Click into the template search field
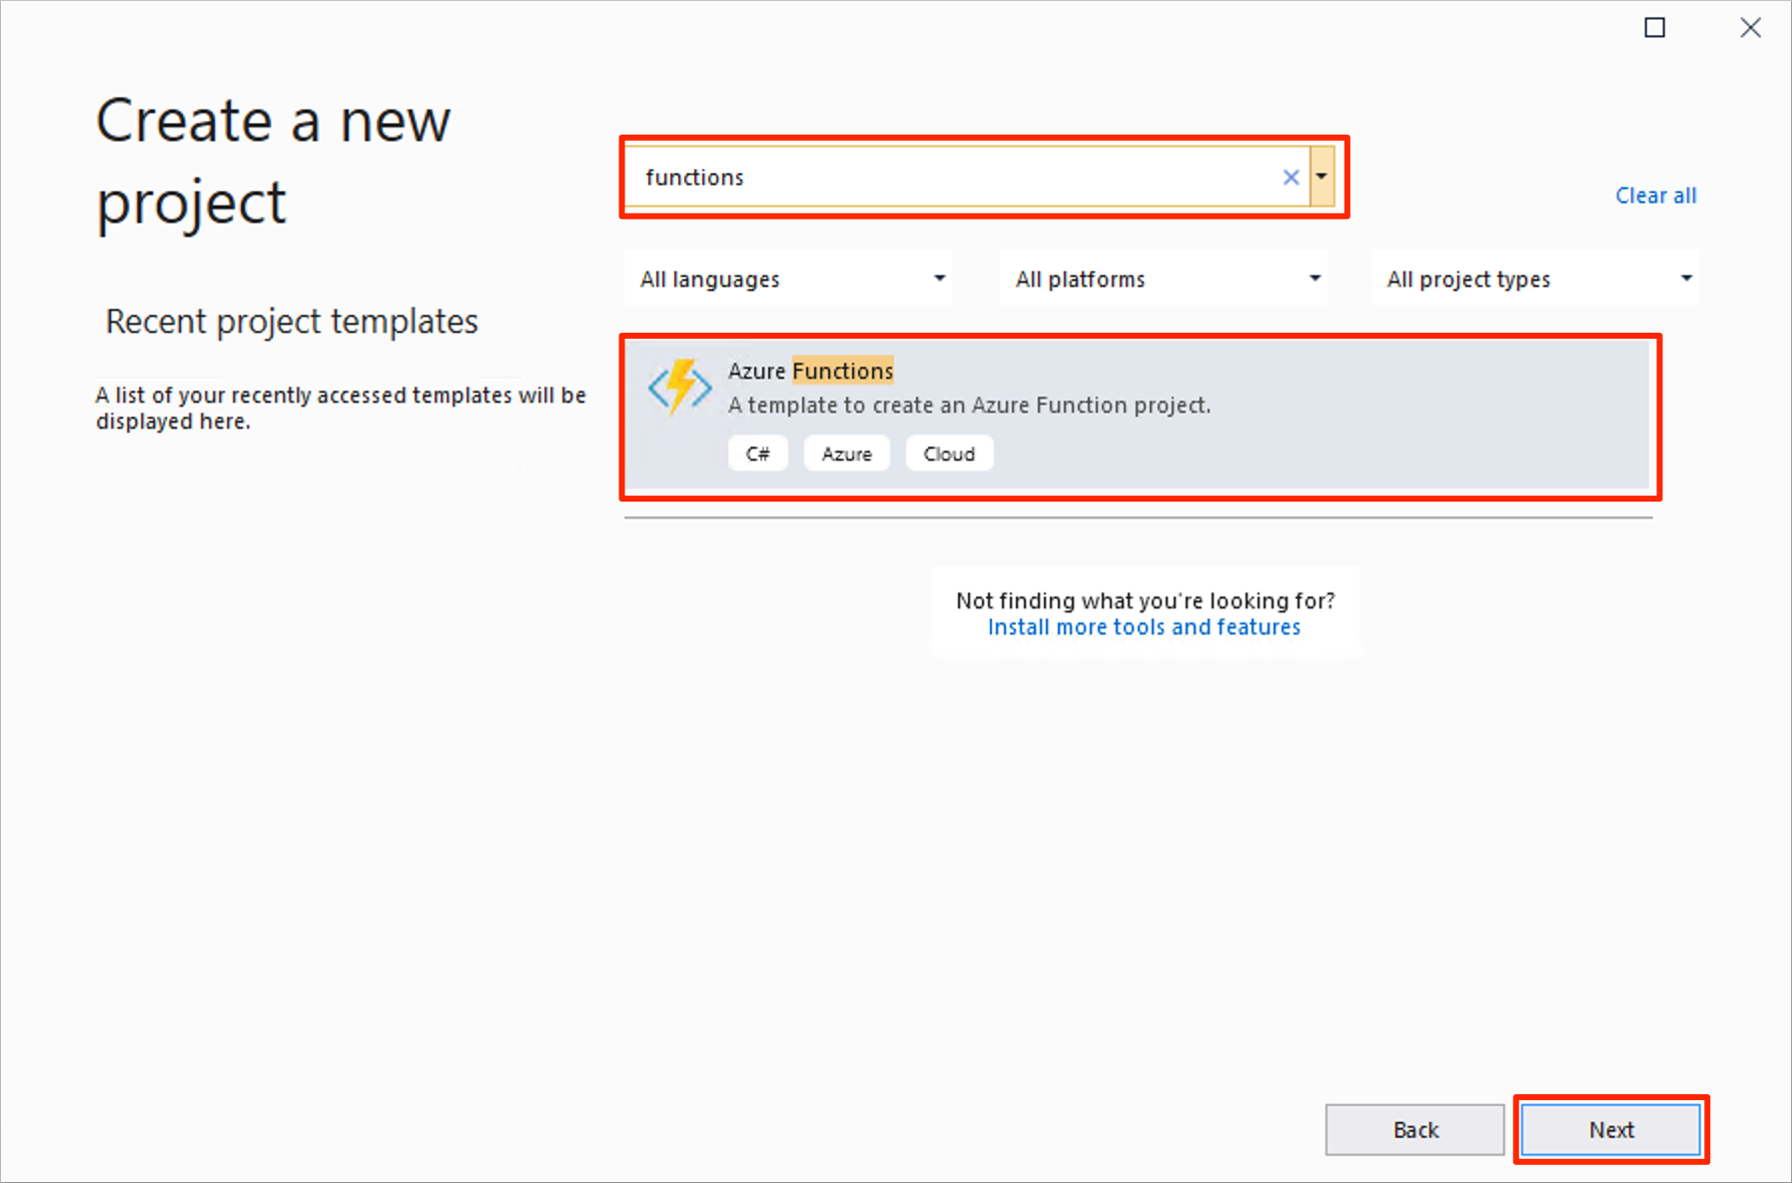The width and height of the screenshot is (1792, 1183). point(959,177)
